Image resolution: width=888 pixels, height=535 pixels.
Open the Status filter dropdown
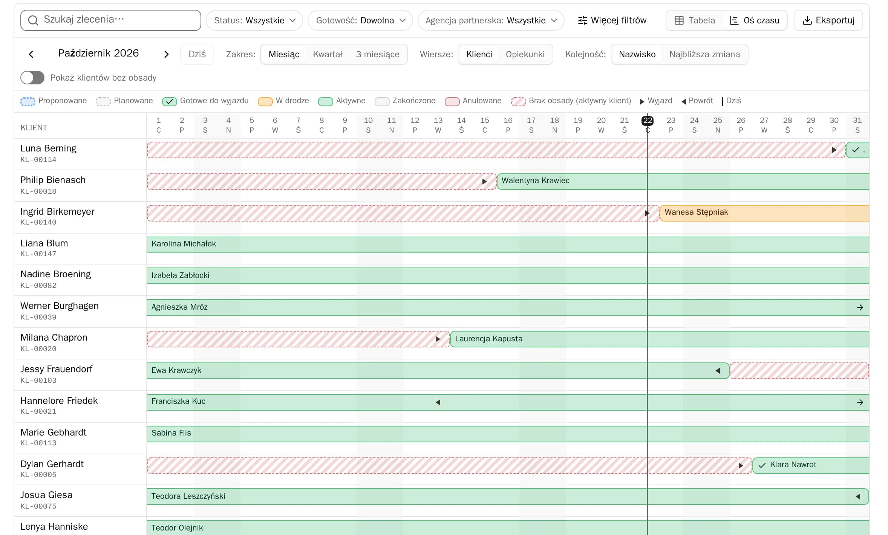254,20
